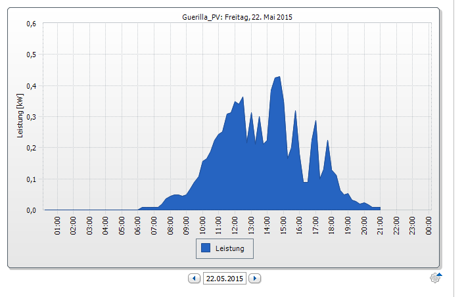Click the 0,0 value on the y-axis
Image resolution: width=464 pixels, height=297 pixels.
click(x=31, y=210)
